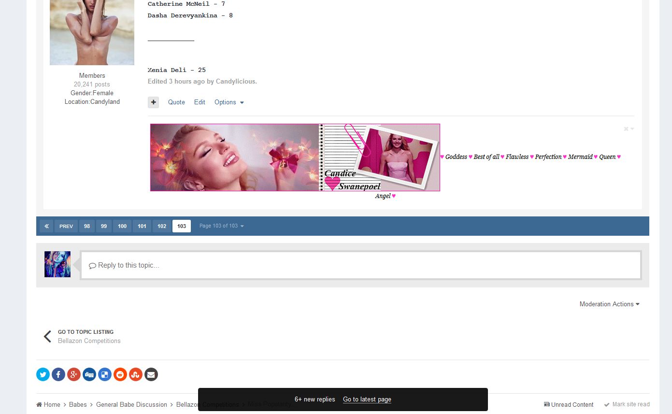Click 'Gender:Female' text
The height and width of the screenshot is (414, 672).
92,93
